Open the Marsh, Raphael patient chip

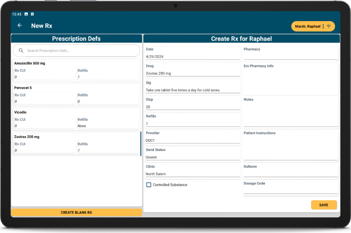(313, 27)
